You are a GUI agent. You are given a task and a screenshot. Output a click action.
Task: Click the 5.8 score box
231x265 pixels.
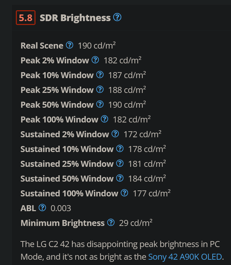coord(26,18)
